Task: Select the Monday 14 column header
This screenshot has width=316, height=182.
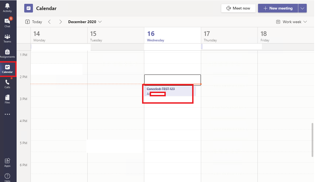Action: 59,35
